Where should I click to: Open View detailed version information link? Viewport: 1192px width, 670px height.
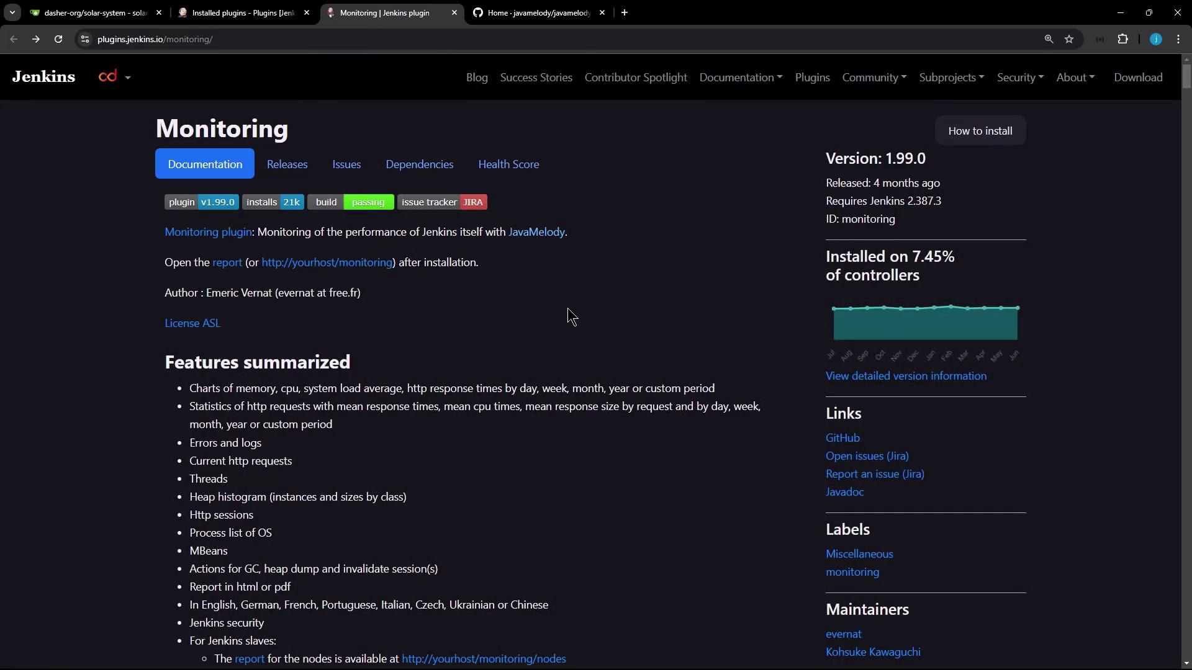pyautogui.click(x=906, y=376)
